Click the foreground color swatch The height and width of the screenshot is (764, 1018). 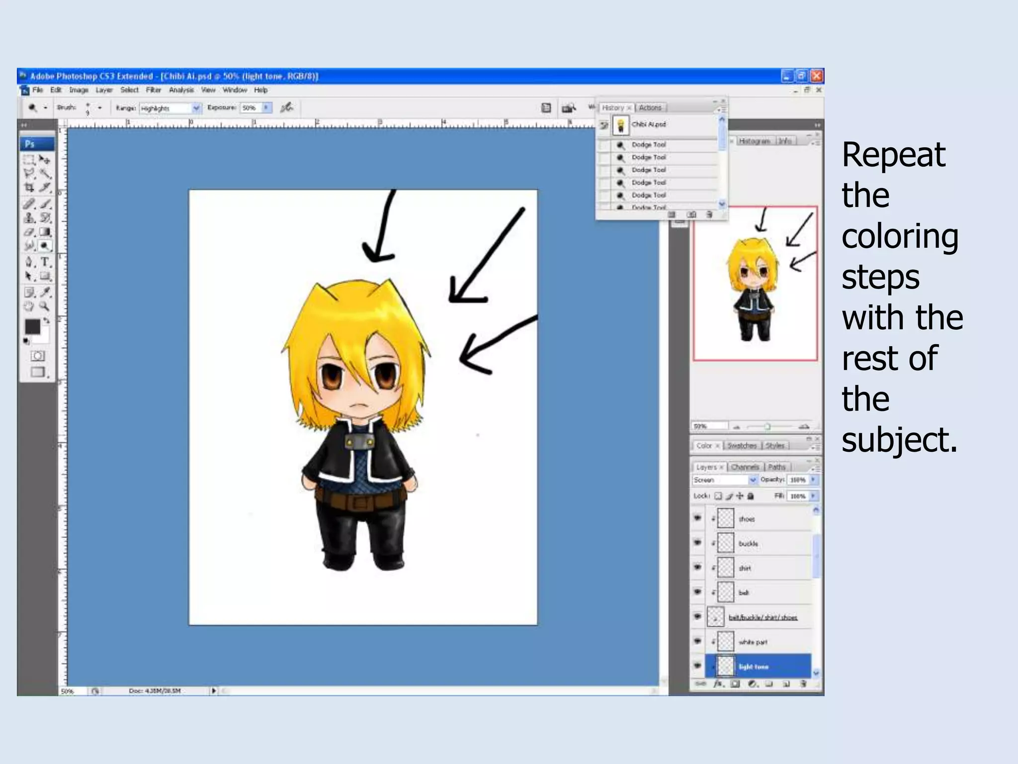point(32,326)
